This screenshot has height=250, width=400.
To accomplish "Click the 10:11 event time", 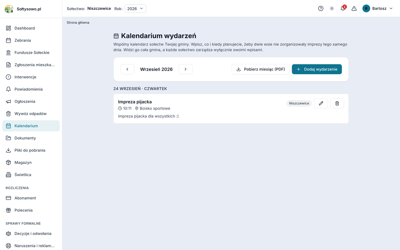I will pos(127,108).
